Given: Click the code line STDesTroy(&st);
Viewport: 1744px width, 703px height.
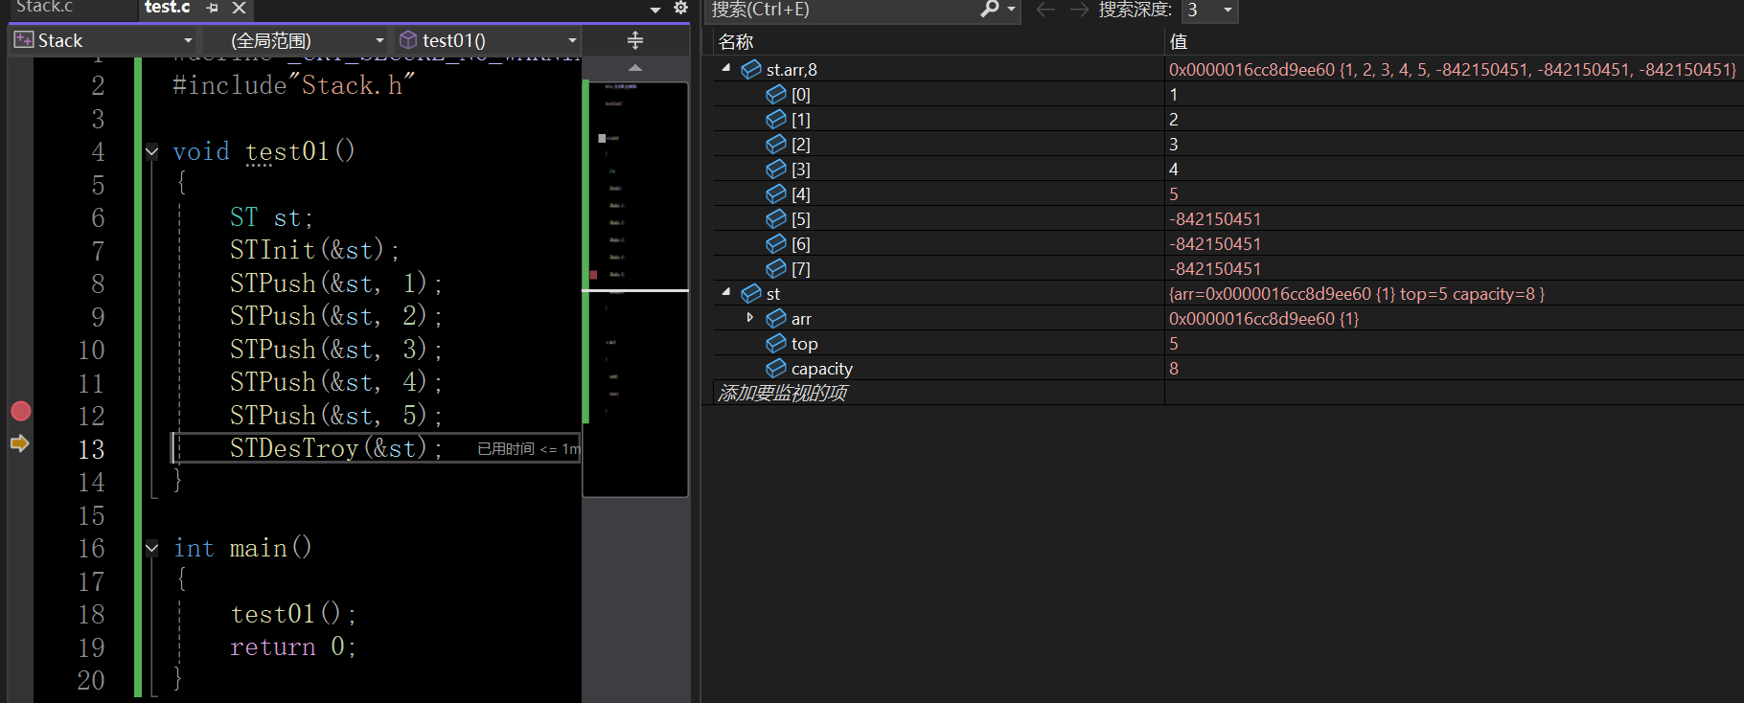Looking at the screenshot, I should 336,448.
